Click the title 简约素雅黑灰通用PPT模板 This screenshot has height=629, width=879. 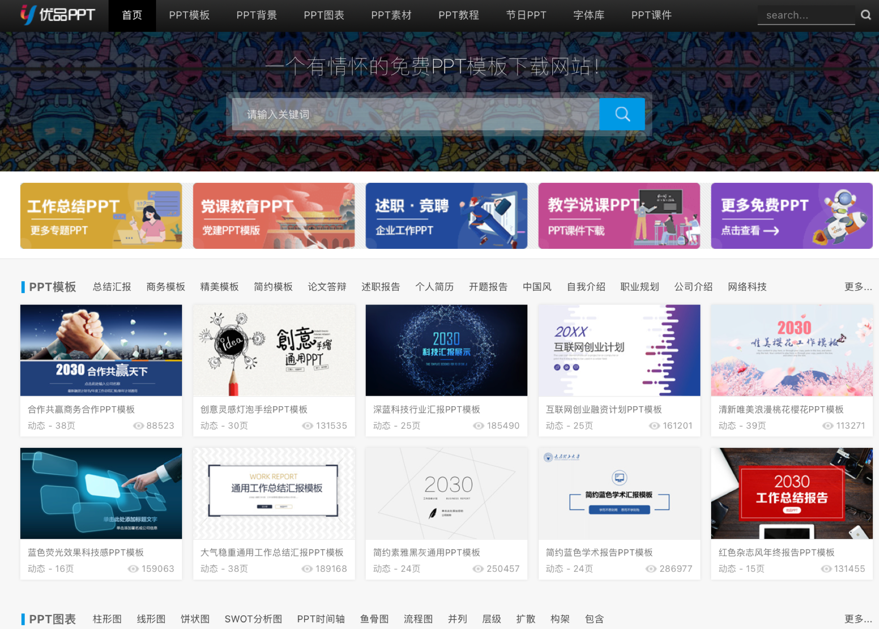(427, 553)
